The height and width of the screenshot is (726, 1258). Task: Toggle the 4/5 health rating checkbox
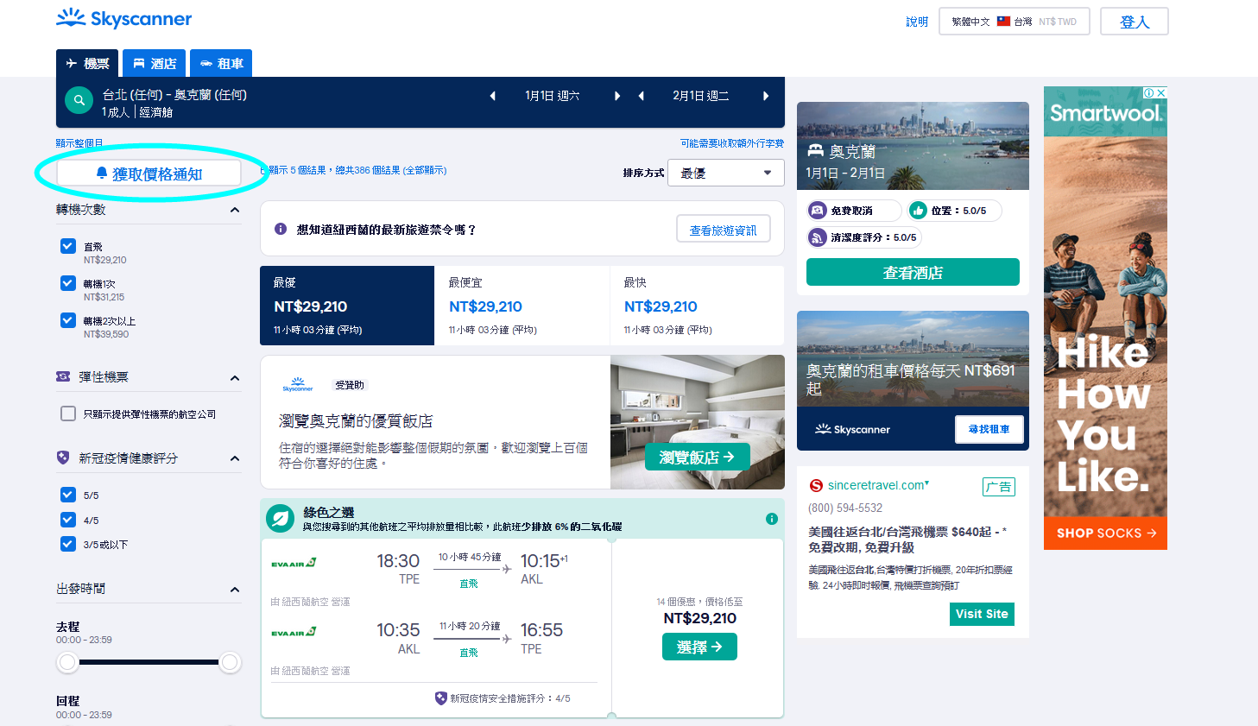click(68, 520)
